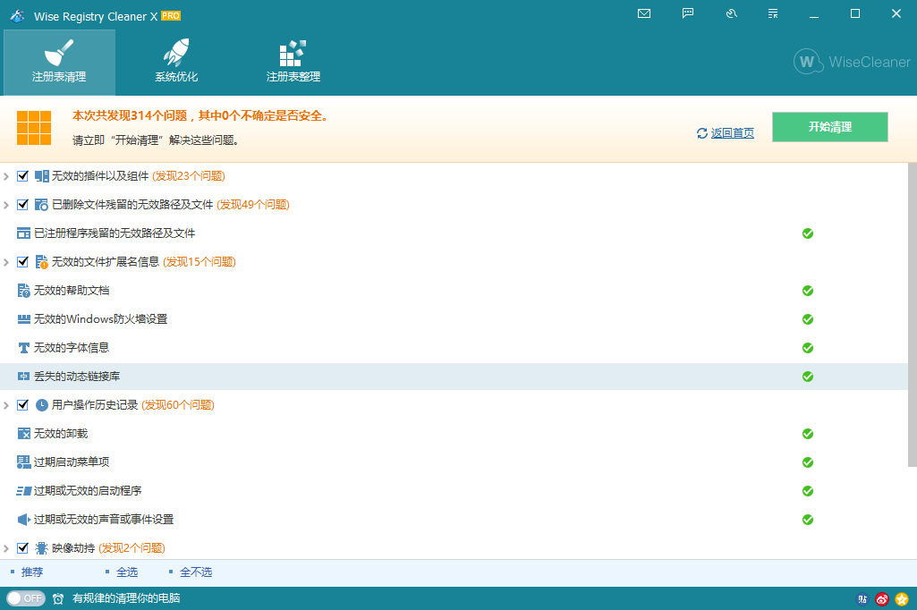Click the alarm clock scheduling icon at the bottom
The image size is (917, 610).
58,598
